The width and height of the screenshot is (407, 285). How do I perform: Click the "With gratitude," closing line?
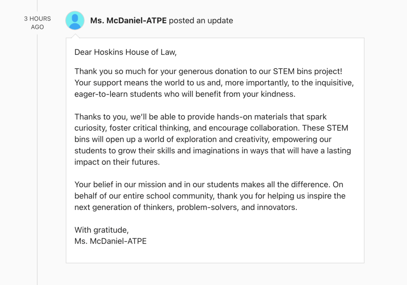(101, 230)
